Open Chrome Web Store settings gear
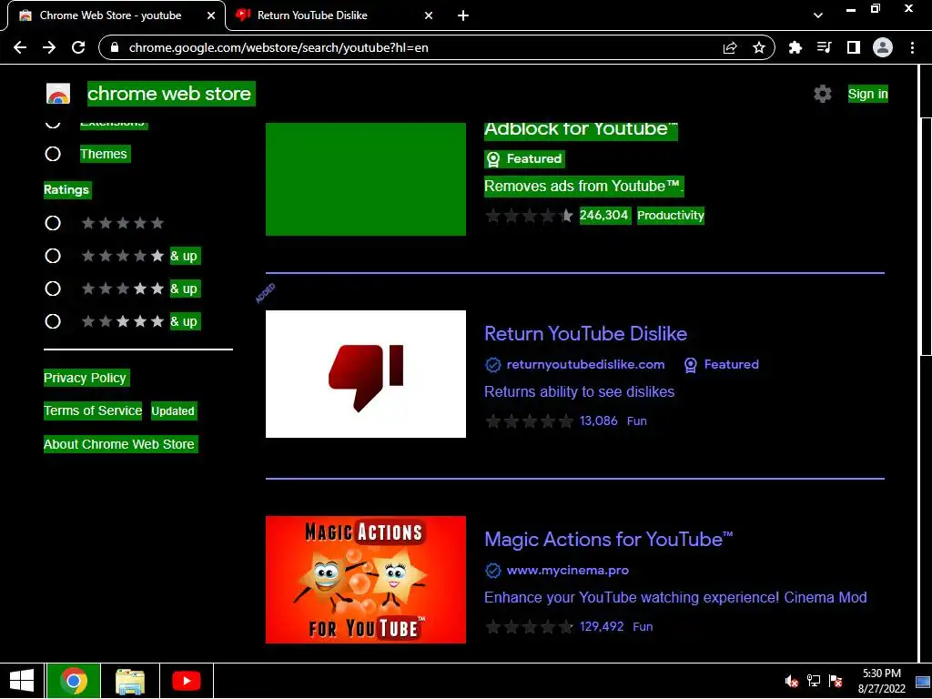This screenshot has height=699, width=932. pos(823,94)
